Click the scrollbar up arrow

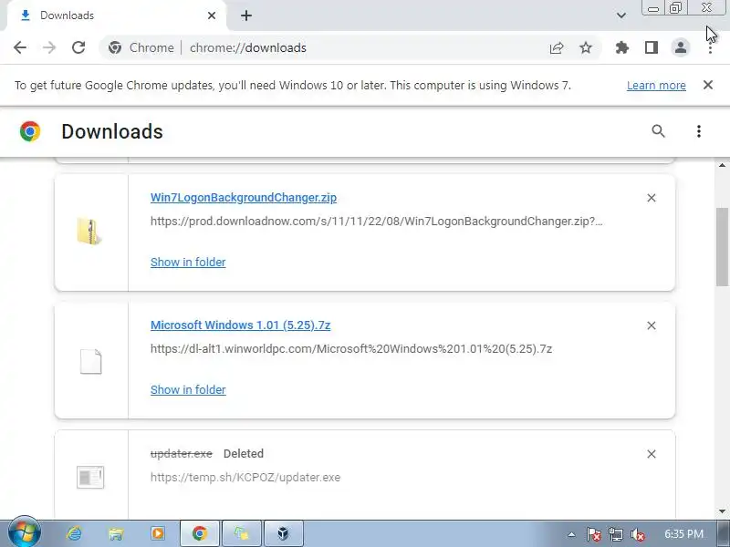point(722,165)
